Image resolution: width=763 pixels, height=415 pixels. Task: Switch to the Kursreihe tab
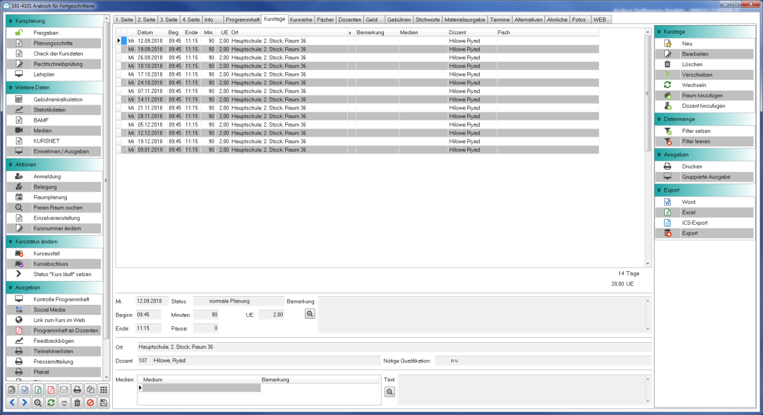301,20
